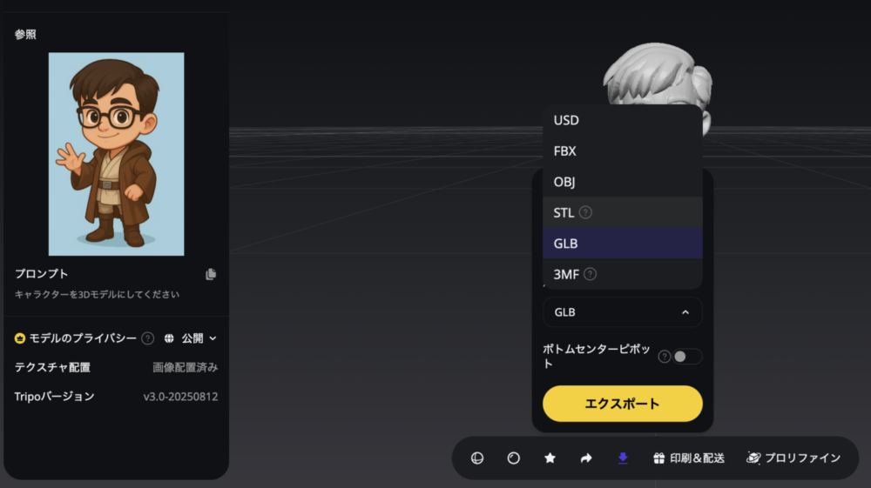Copy the prompt with the copy icon
Viewport: 871px width, 488px height.
[x=211, y=274]
